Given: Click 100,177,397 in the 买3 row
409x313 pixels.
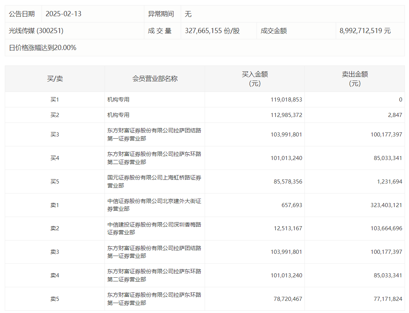Looking at the screenshot, I should coord(386,135).
